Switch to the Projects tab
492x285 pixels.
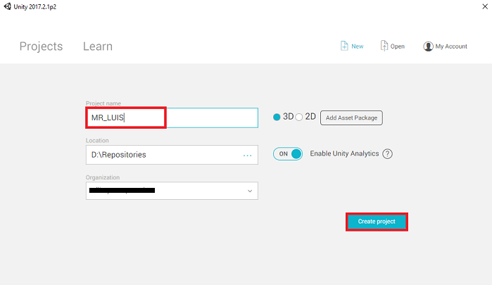click(41, 46)
